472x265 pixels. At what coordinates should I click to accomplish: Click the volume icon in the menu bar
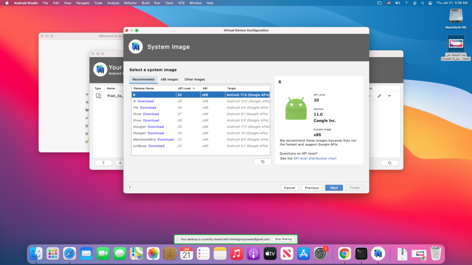(398, 3)
